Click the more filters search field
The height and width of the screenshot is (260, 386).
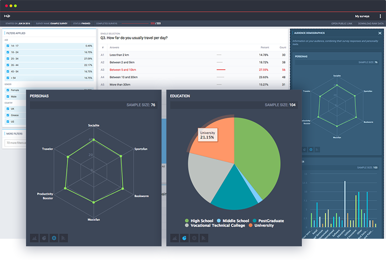[x=15, y=143]
